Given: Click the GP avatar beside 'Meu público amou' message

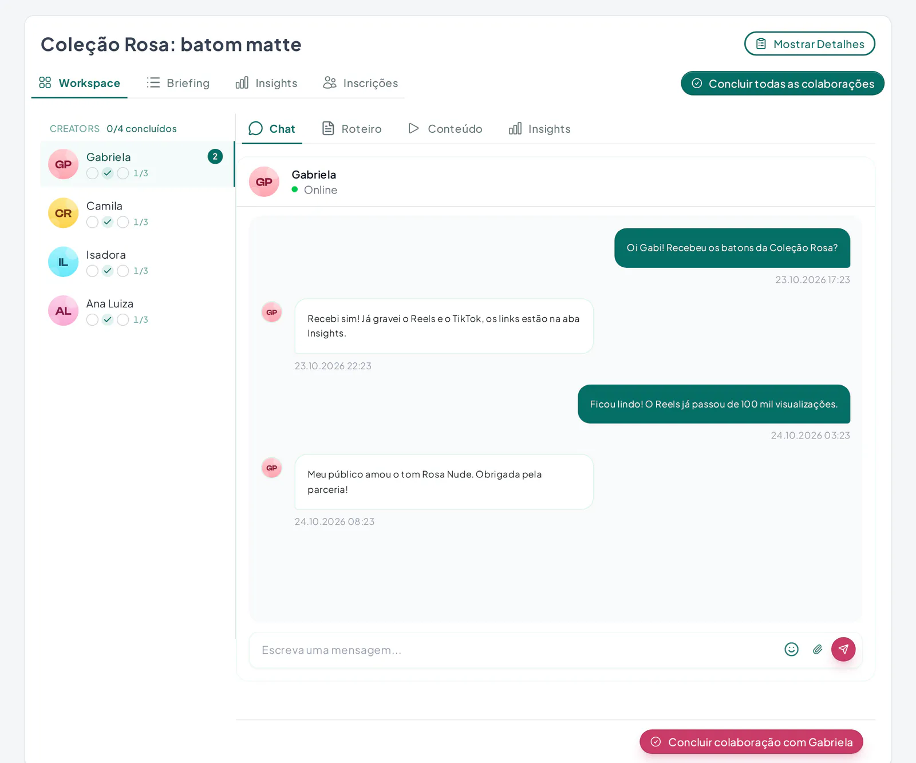Looking at the screenshot, I should 271,468.
